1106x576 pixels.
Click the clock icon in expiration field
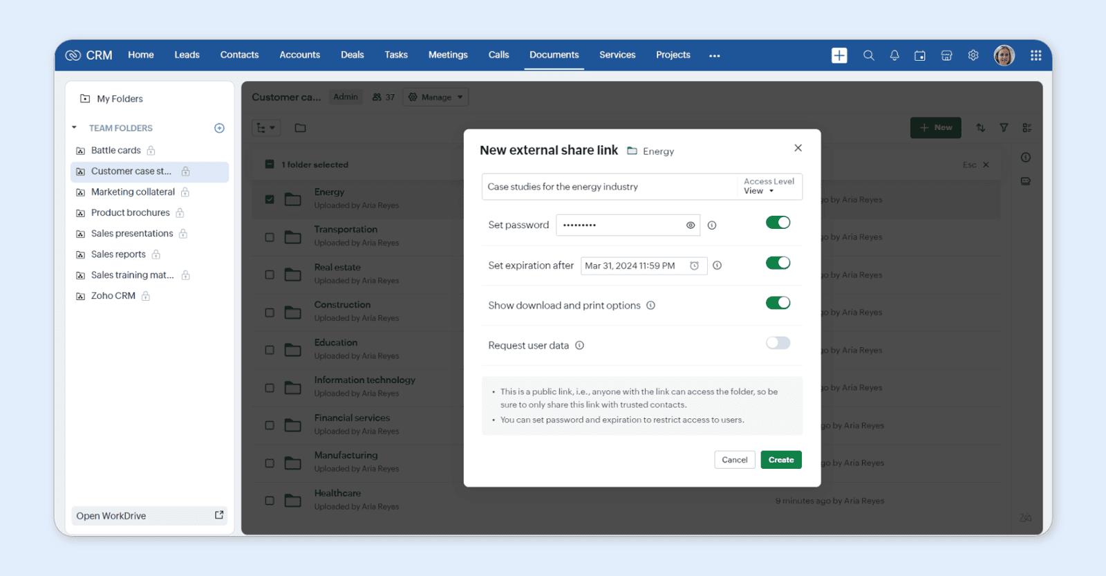(x=694, y=266)
